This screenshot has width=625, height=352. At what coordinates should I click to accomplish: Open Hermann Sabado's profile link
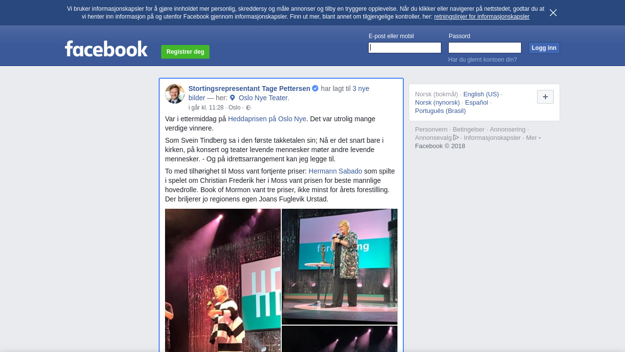335,171
